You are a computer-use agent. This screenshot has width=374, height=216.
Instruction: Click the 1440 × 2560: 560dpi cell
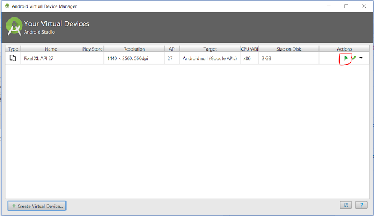134,58
